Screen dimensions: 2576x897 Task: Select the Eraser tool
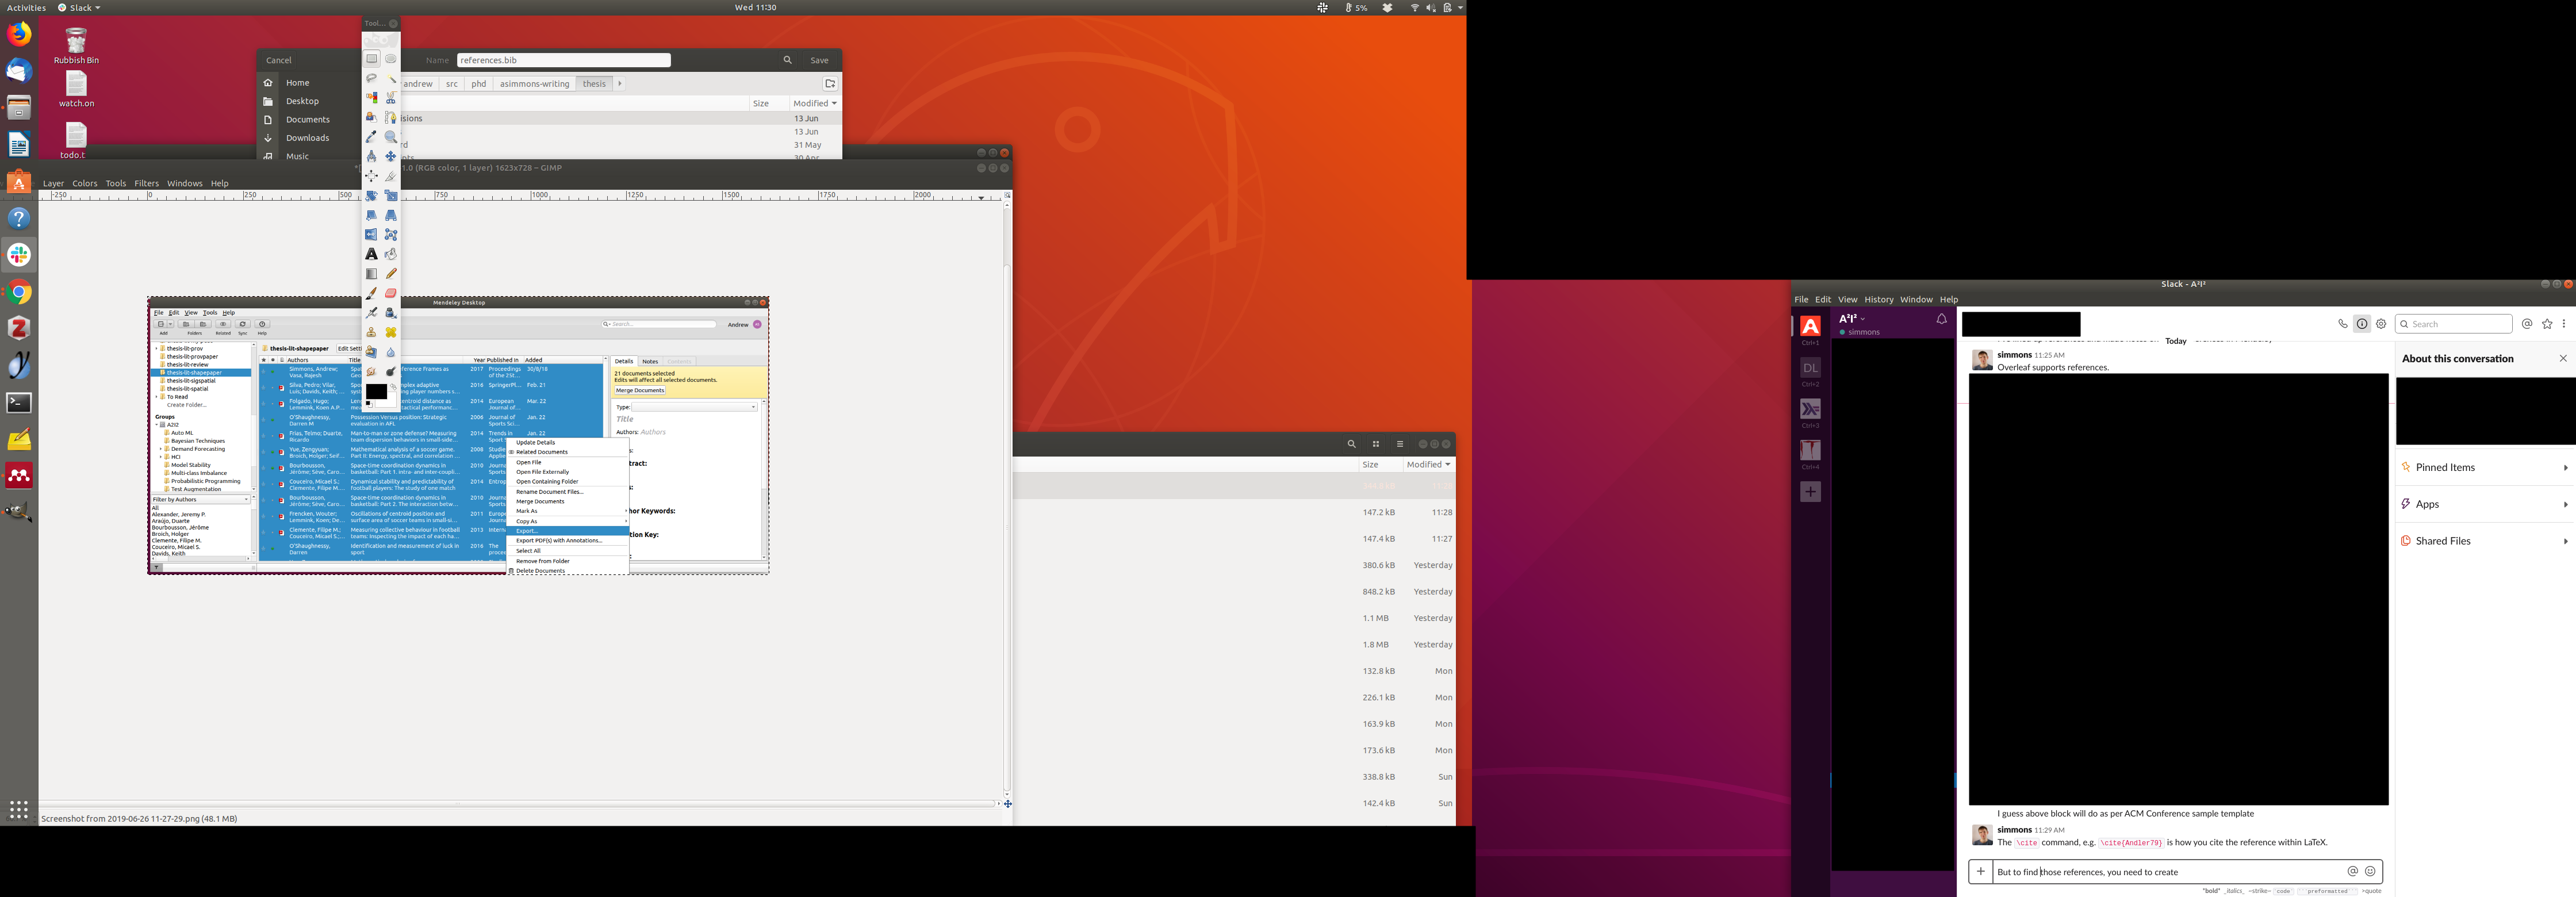point(391,293)
